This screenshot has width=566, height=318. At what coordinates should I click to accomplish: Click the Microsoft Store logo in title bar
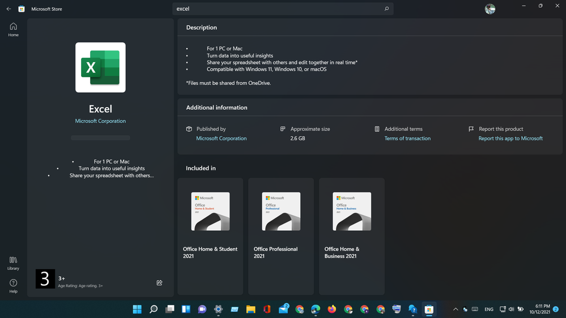[x=22, y=9]
